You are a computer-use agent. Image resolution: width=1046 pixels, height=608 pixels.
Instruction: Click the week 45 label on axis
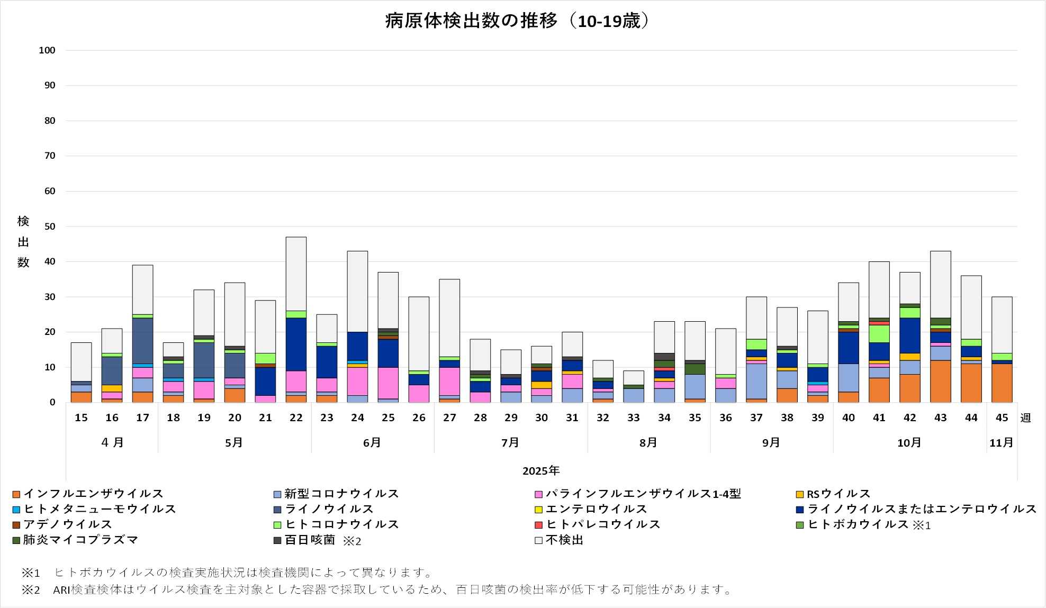click(1002, 418)
